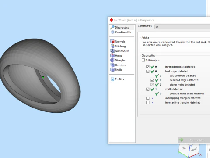This screenshot has width=210, height=158.
Task: Enable overlapping triangles detected checkbox
Action: pos(148,98)
